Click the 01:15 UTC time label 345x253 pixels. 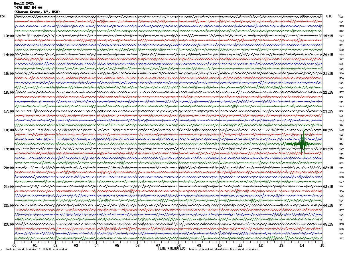[328, 149]
